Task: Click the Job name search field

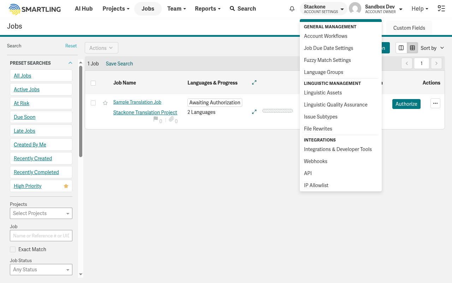Action: 41,236
